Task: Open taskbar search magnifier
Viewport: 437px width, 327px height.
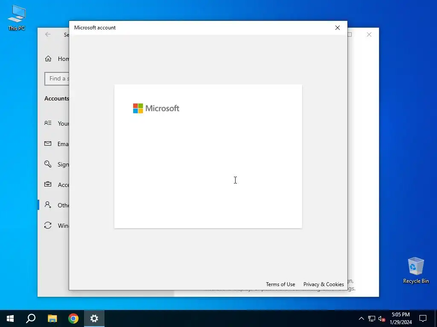Action: tap(31, 318)
